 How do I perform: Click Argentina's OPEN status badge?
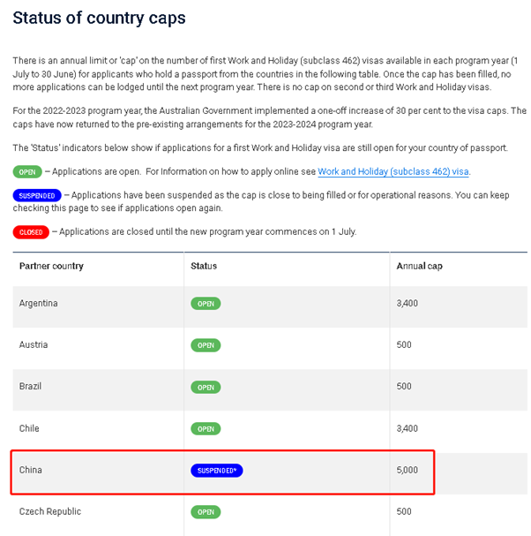click(206, 304)
